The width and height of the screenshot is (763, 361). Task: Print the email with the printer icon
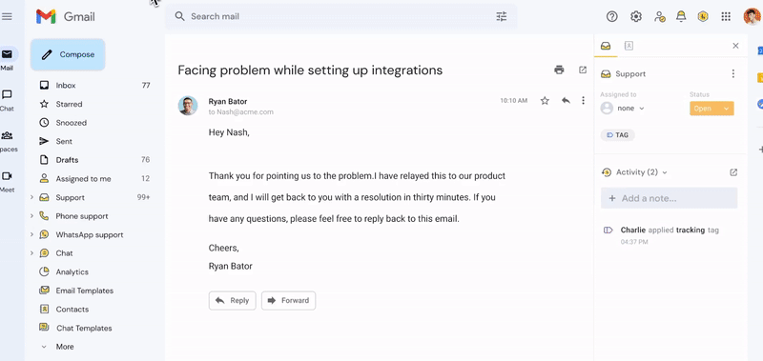pyautogui.click(x=559, y=70)
